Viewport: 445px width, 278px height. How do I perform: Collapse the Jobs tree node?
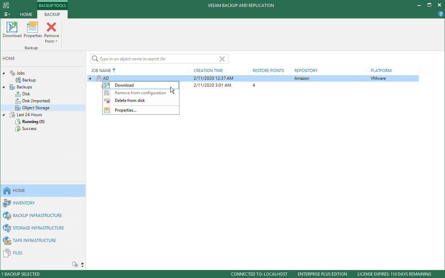[x=4, y=73]
